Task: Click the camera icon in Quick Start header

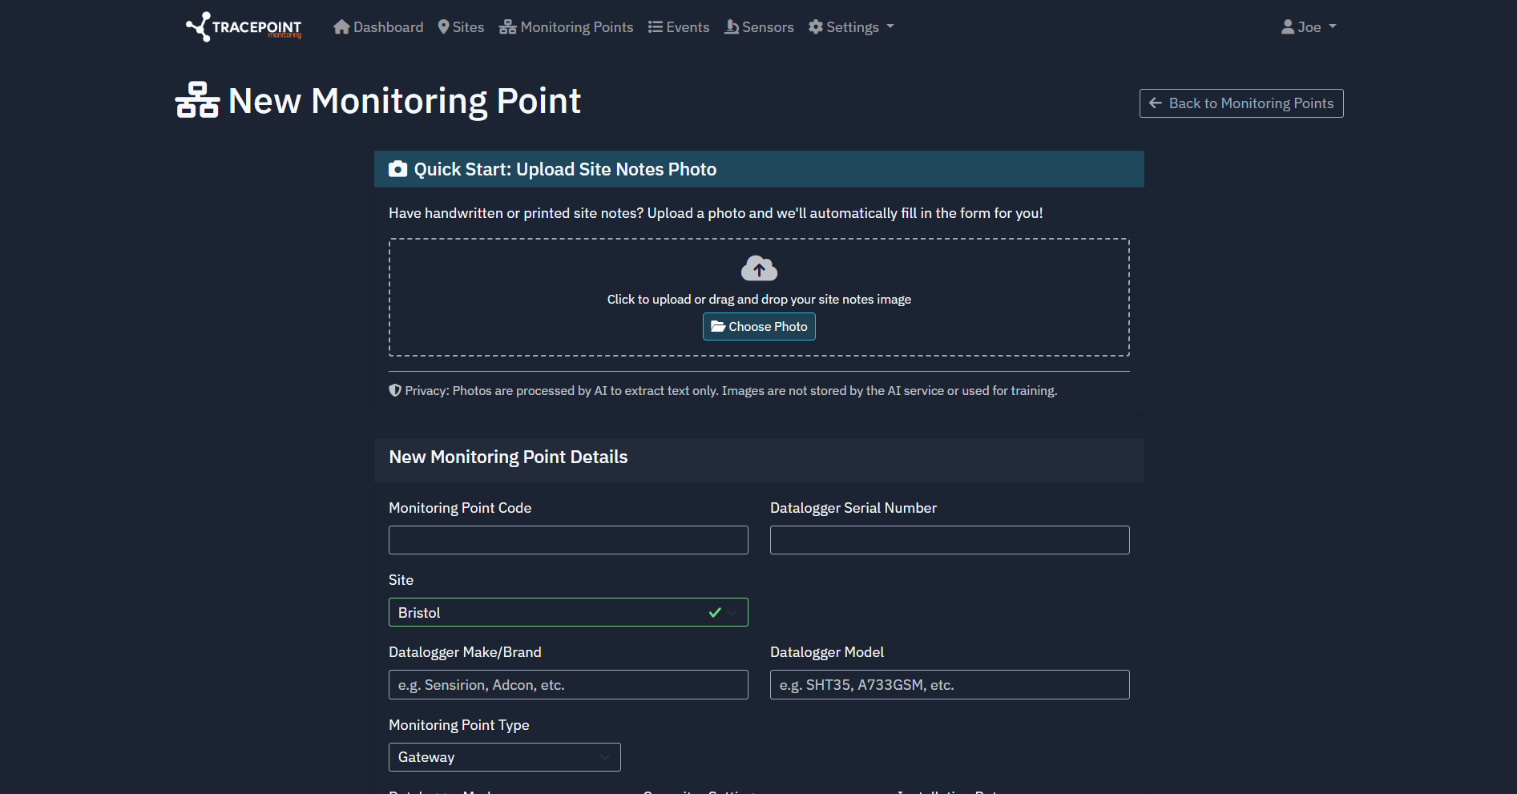Action: (x=398, y=169)
